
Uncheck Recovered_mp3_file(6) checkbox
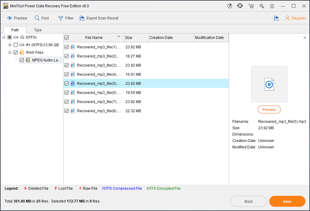click(67, 92)
